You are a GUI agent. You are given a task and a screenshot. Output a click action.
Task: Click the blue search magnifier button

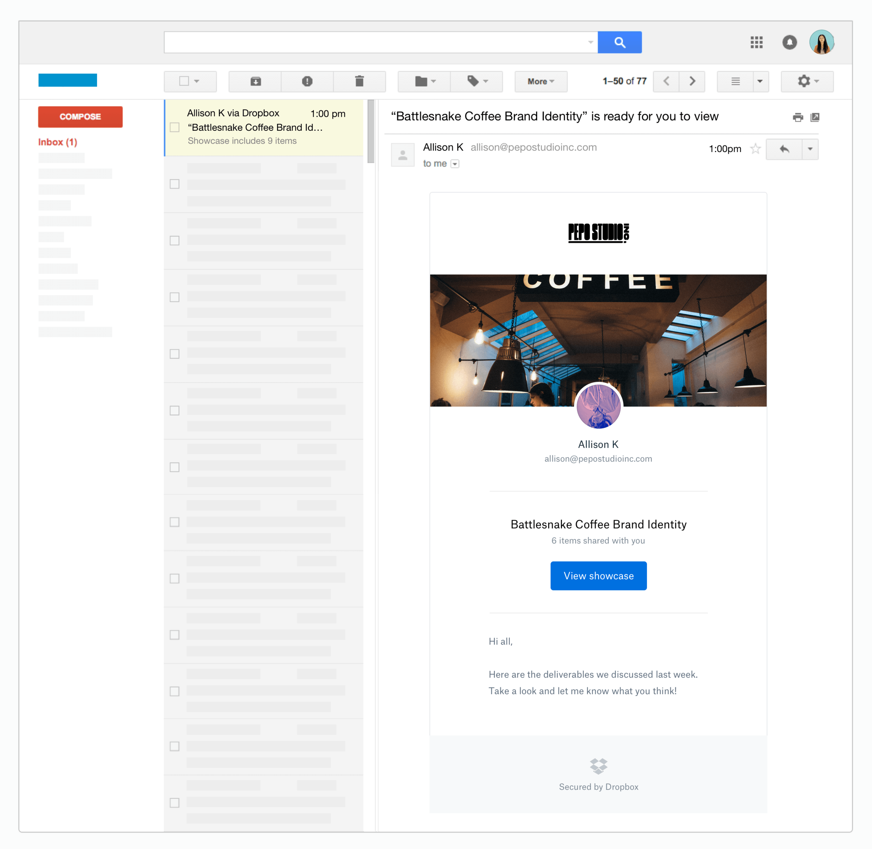619,42
